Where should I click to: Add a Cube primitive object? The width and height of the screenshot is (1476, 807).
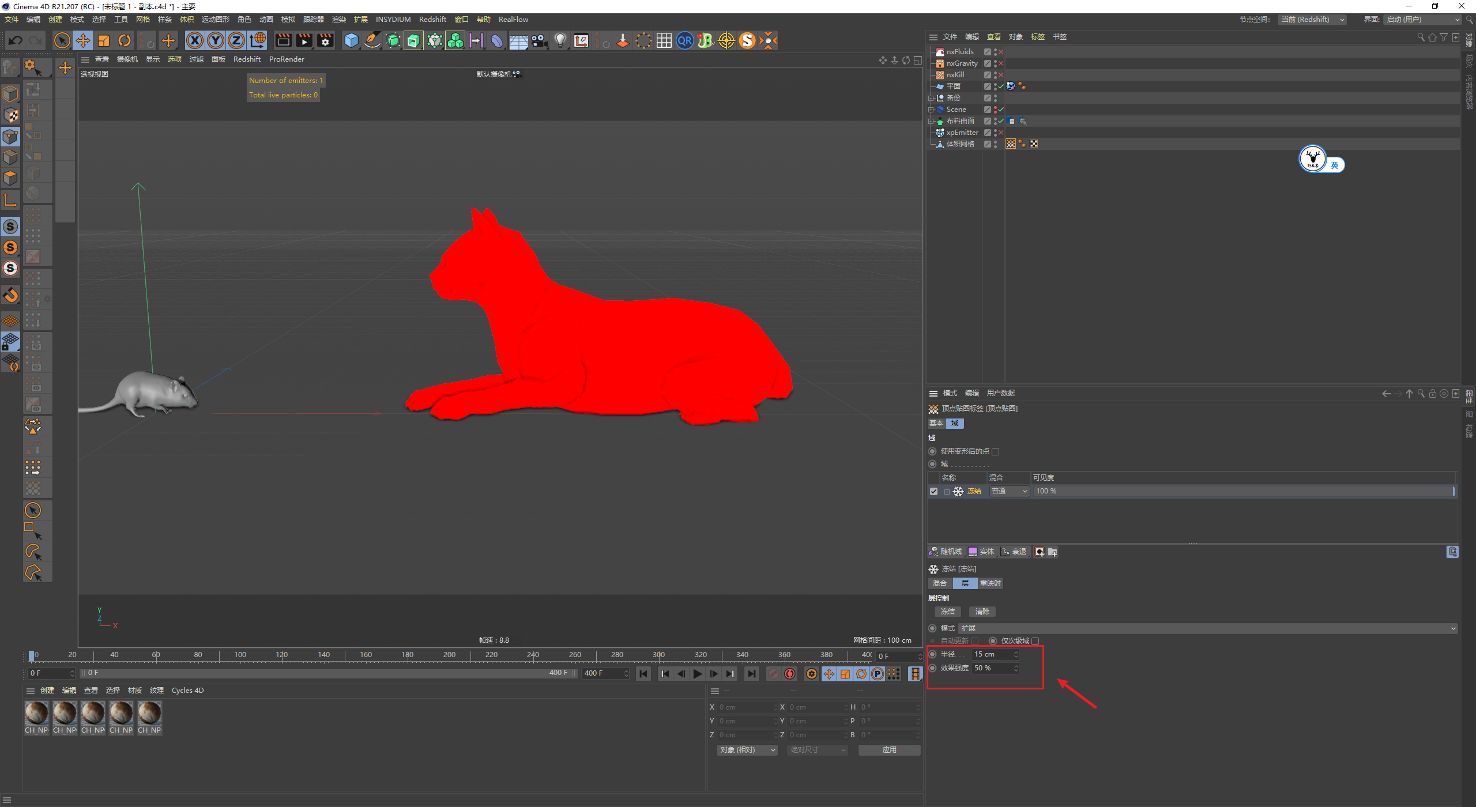coord(351,40)
